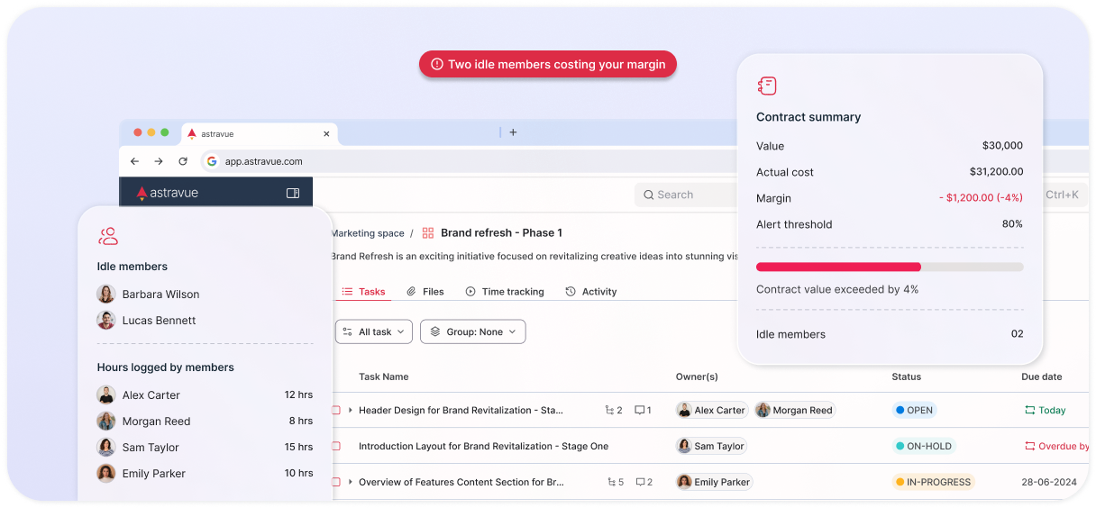Image resolution: width=1096 pixels, height=508 pixels.
Task: Click the Status column header
Action: point(906,376)
